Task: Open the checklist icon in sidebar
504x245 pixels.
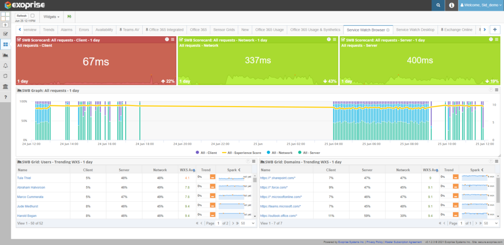Action: coord(5,34)
